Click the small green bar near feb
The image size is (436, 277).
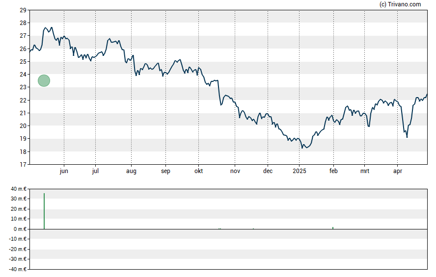(333, 228)
